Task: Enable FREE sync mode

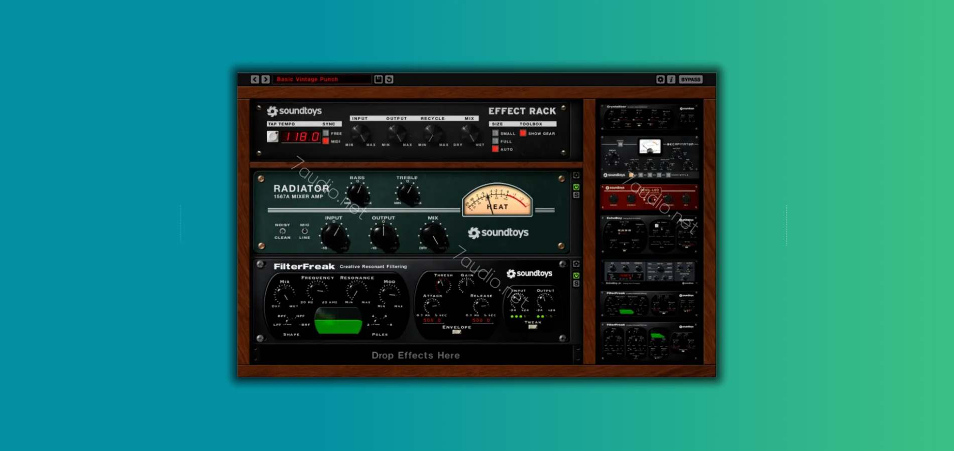Action: [x=326, y=133]
